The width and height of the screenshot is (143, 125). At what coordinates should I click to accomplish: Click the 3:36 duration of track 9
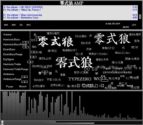135,7
